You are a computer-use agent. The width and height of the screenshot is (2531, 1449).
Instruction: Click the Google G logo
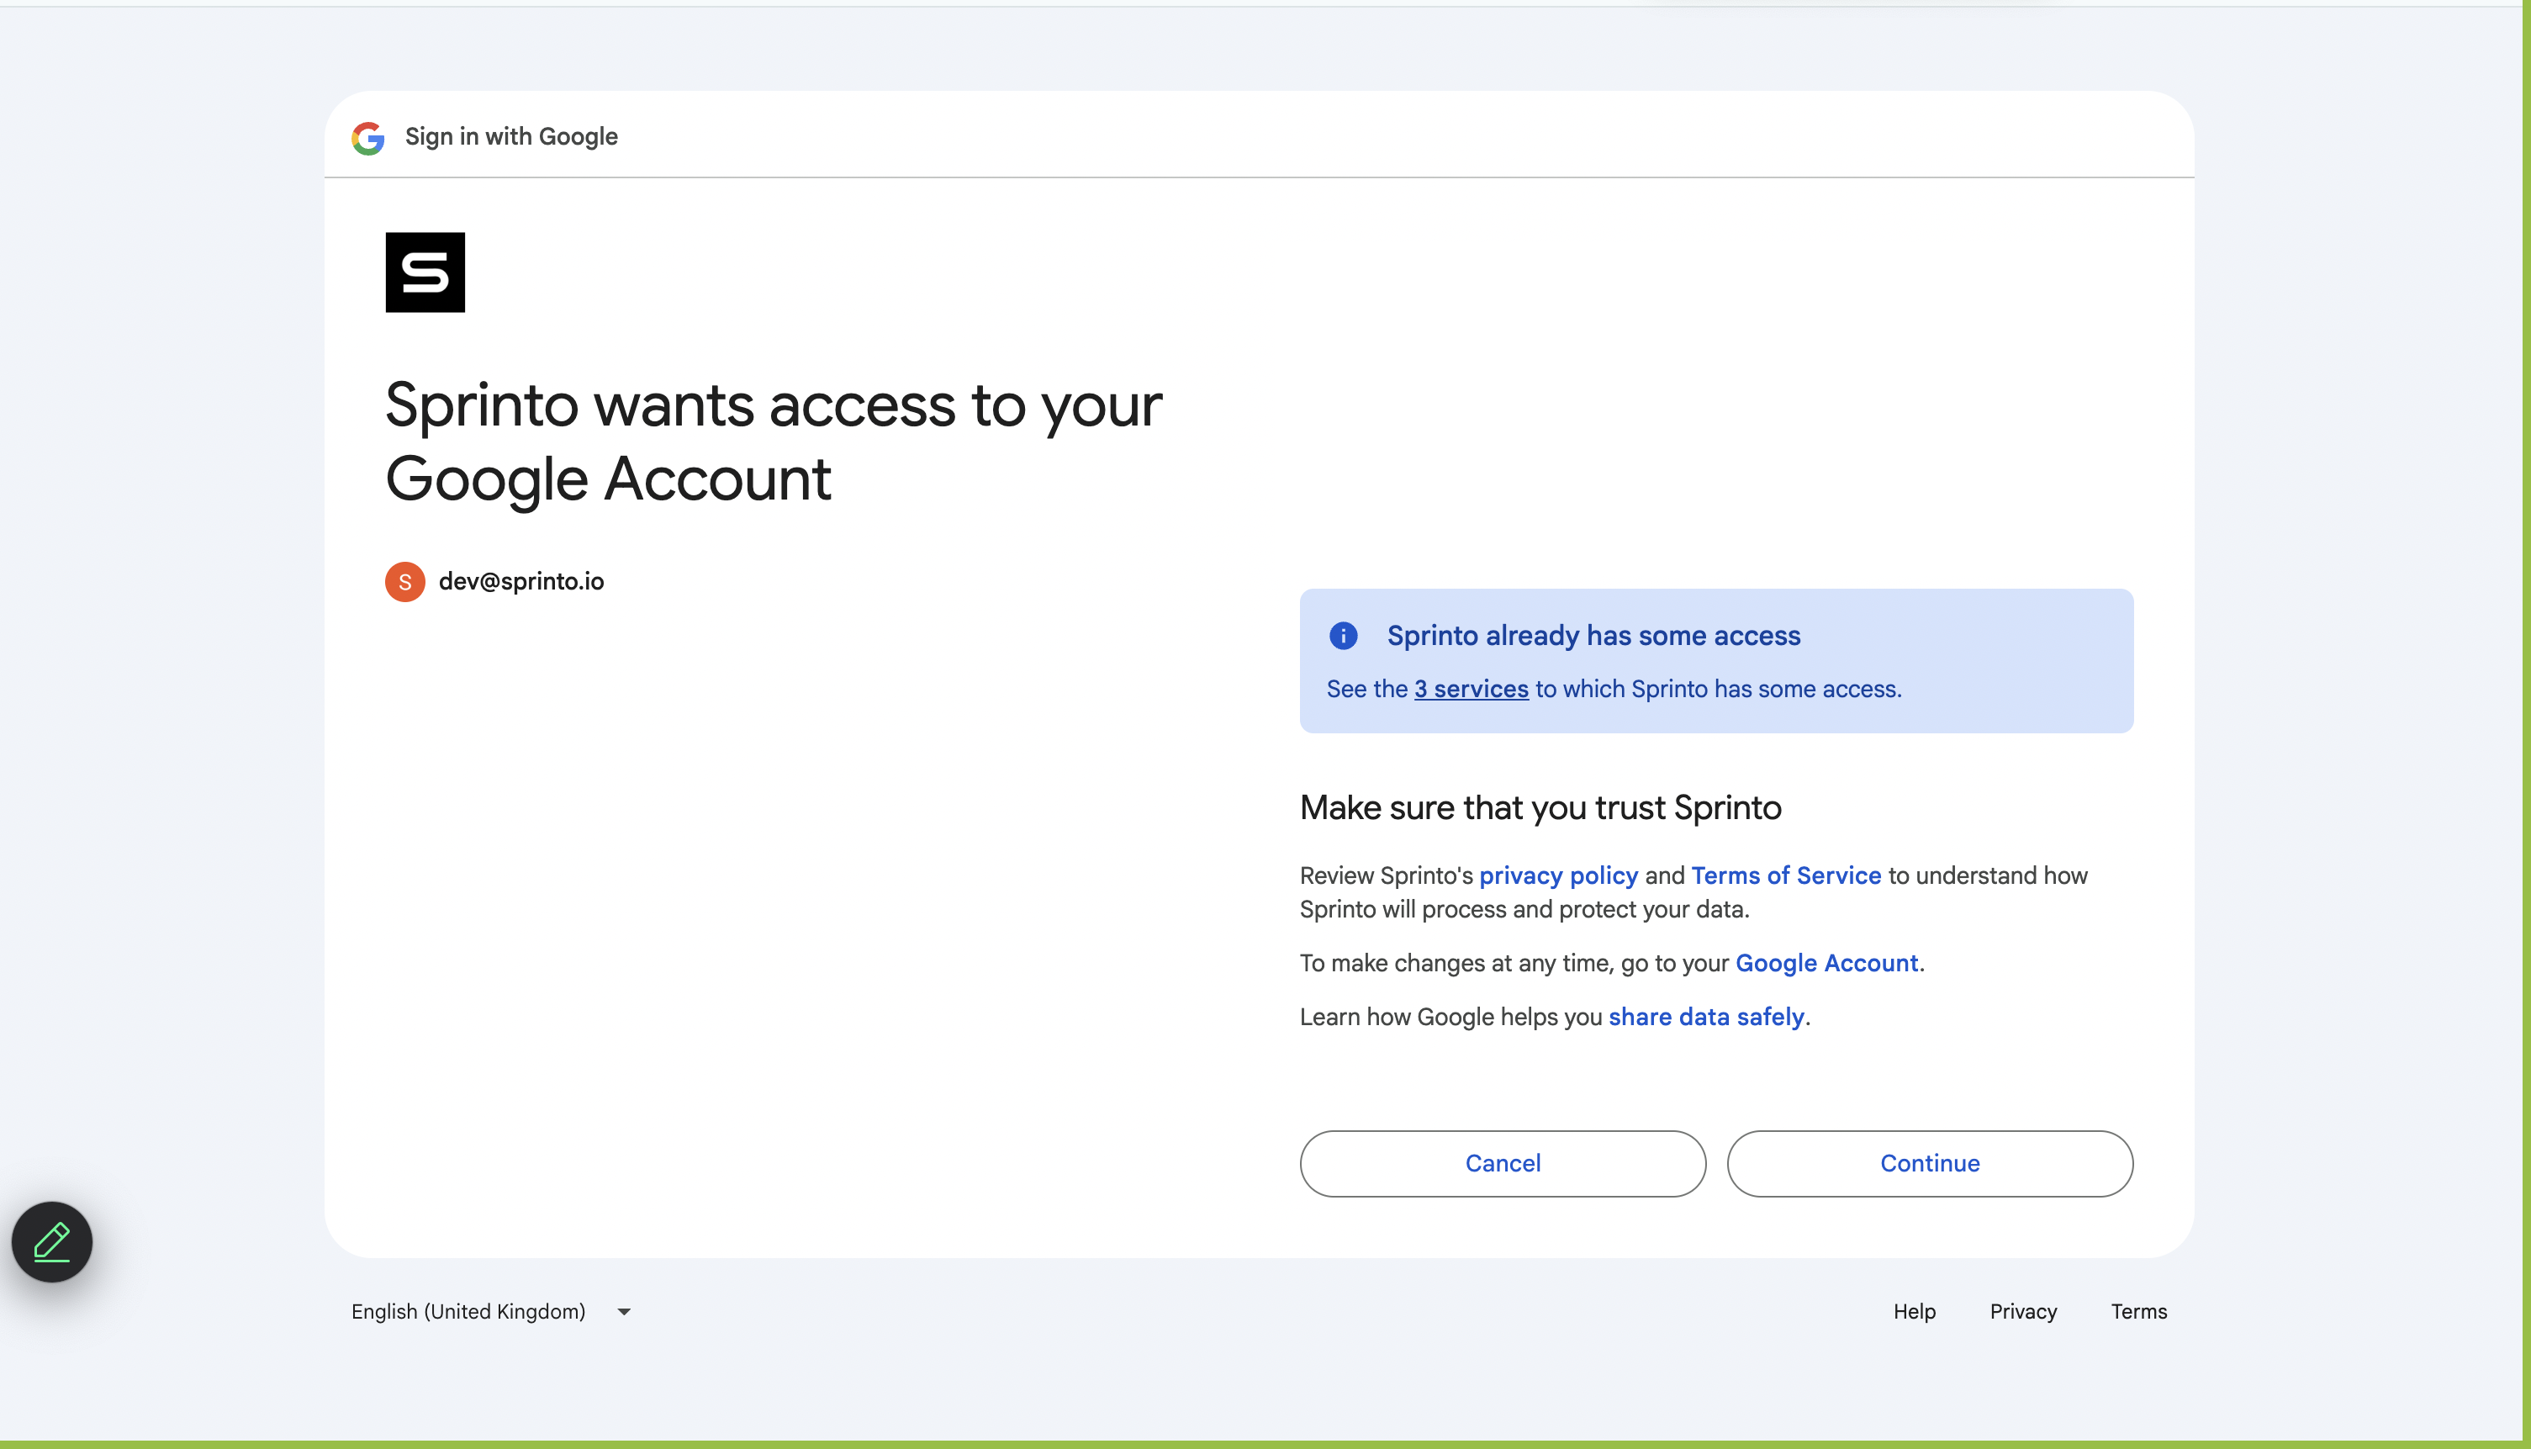[368, 137]
